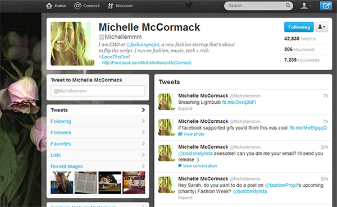Select the Following sidebar item
This screenshot has height=207, width=337.
[98, 121]
